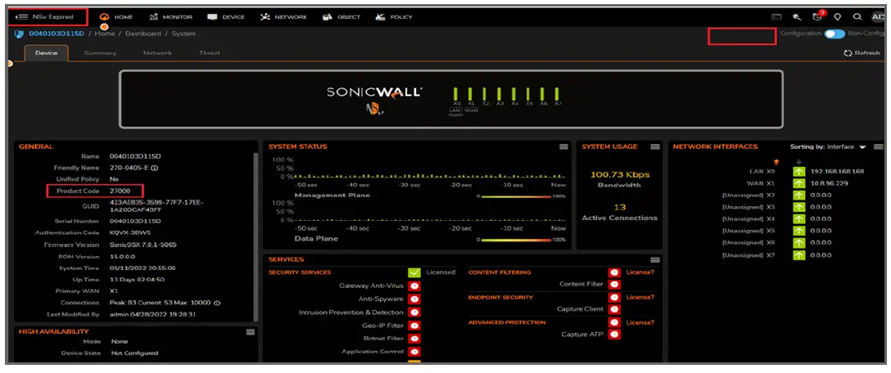
Task: Open the System Status panel menu icon
Action: [563, 146]
